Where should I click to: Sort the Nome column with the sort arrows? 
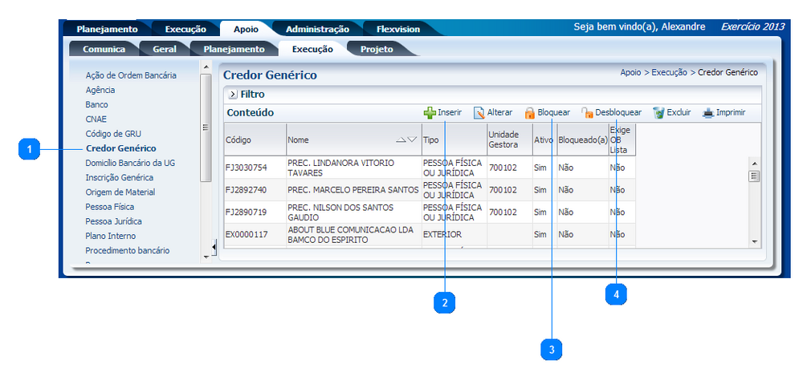point(407,140)
